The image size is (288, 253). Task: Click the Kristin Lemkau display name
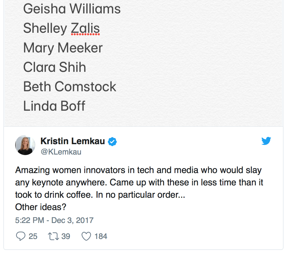tap(73, 141)
